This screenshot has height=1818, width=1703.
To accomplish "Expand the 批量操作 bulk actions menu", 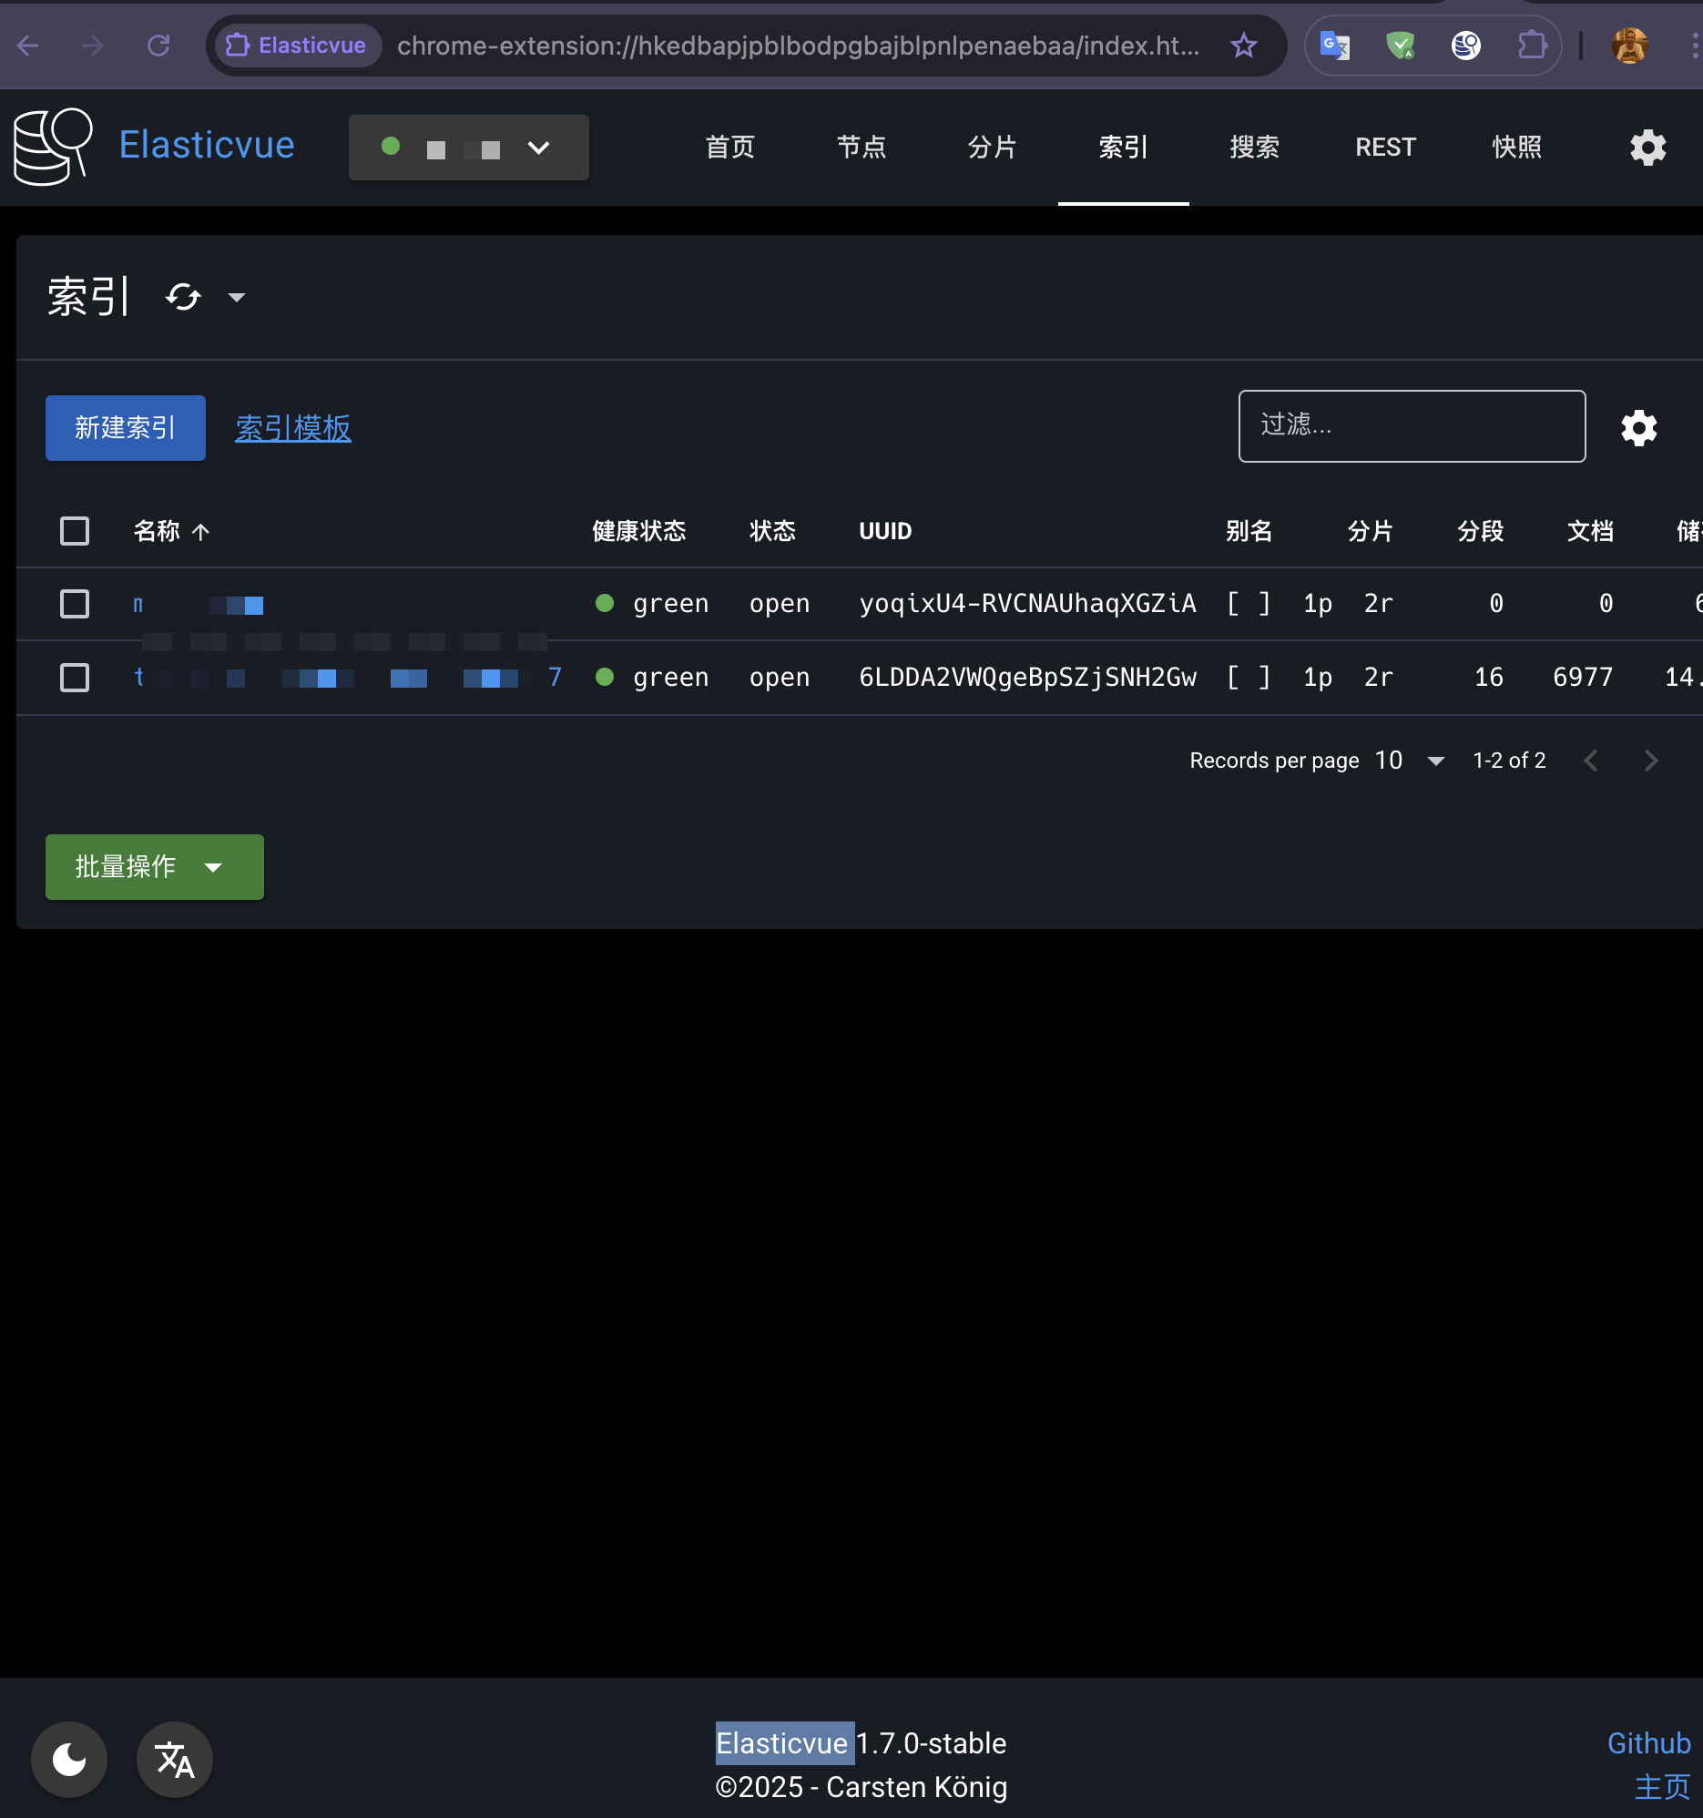I will (x=155, y=866).
